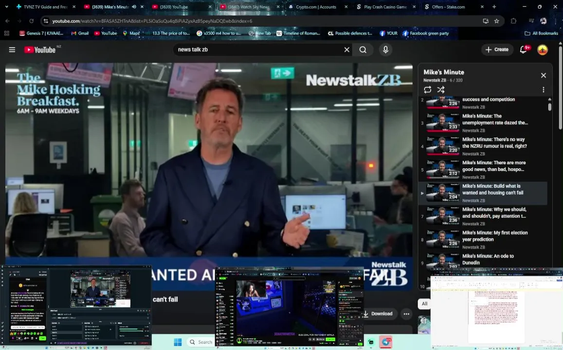Open a new browser tab

(x=494, y=7)
